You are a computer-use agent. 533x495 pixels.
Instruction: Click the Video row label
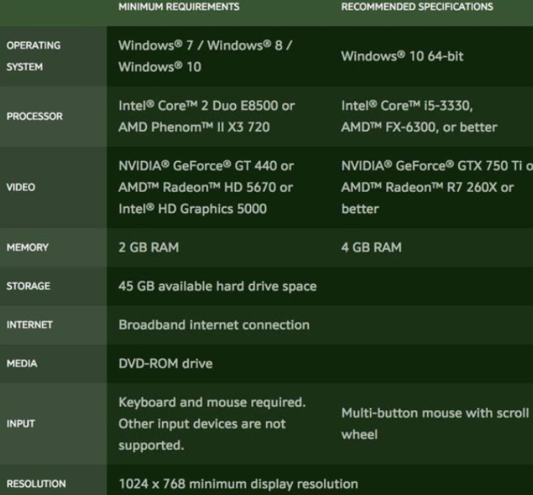21,187
